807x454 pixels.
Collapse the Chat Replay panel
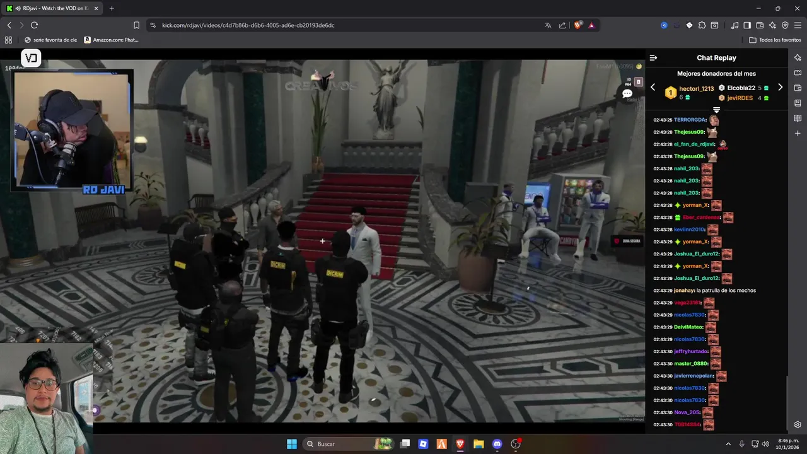653,57
